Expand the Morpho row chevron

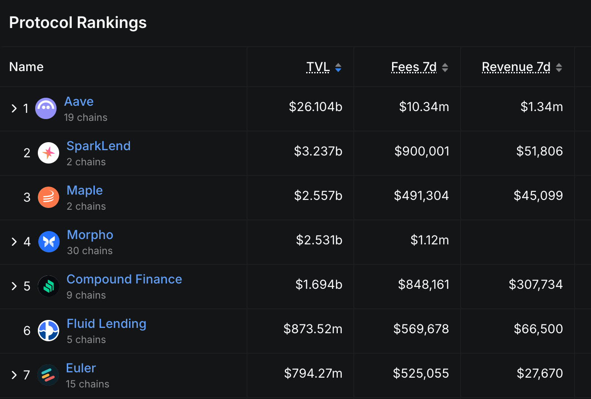[x=14, y=242]
